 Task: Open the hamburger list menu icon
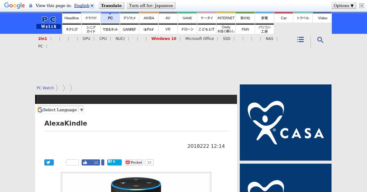pyautogui.click(x=300, y=40)
